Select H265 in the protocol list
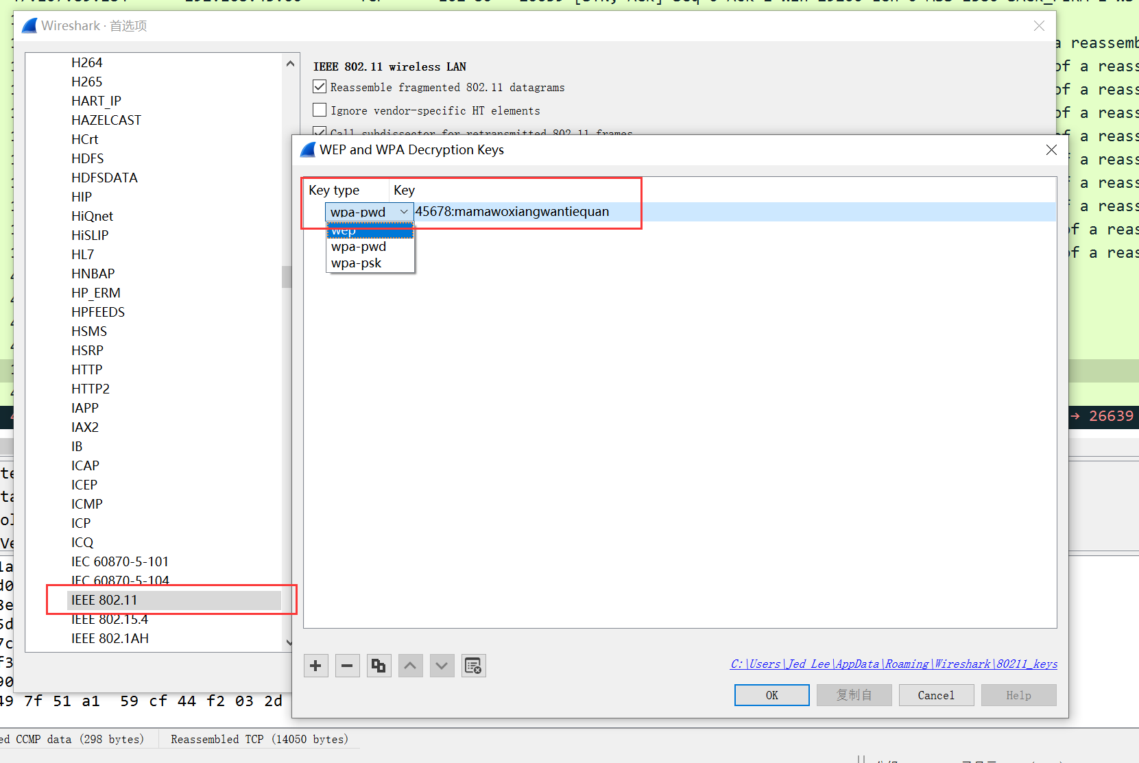The height and width of the screenshot is (763, 1139). [x=87, y=82]
